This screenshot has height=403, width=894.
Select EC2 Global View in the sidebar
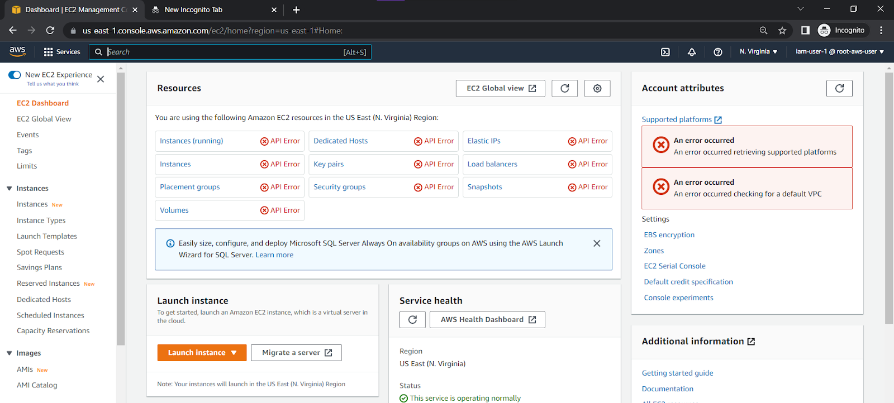point(44,119)
